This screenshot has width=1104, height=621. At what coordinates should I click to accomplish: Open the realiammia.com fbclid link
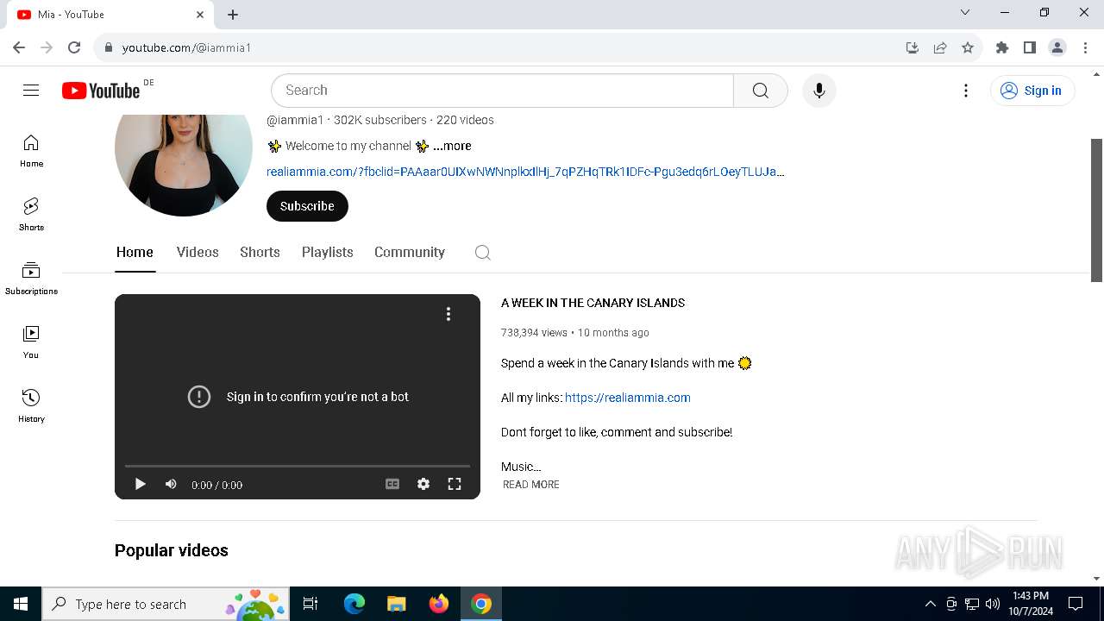tap(525, 172)
